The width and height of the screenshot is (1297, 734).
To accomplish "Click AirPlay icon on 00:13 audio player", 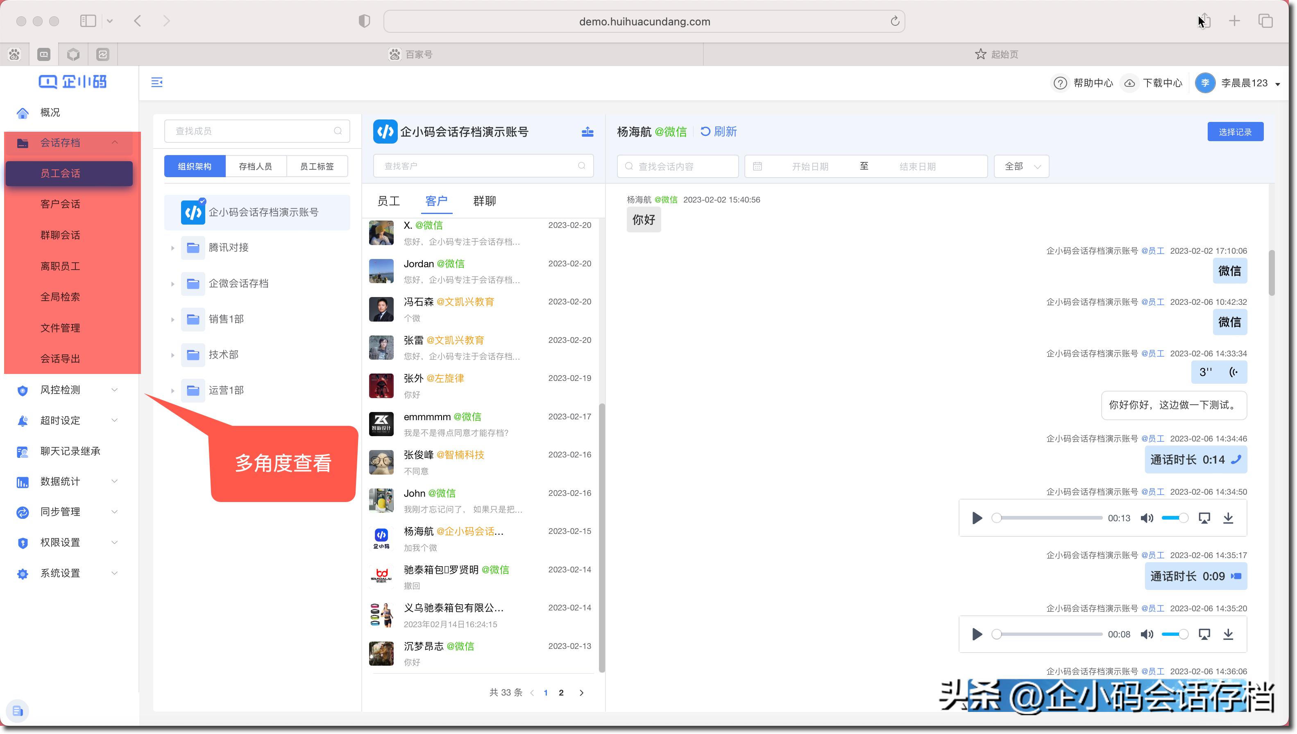I will click(1204, 518).
